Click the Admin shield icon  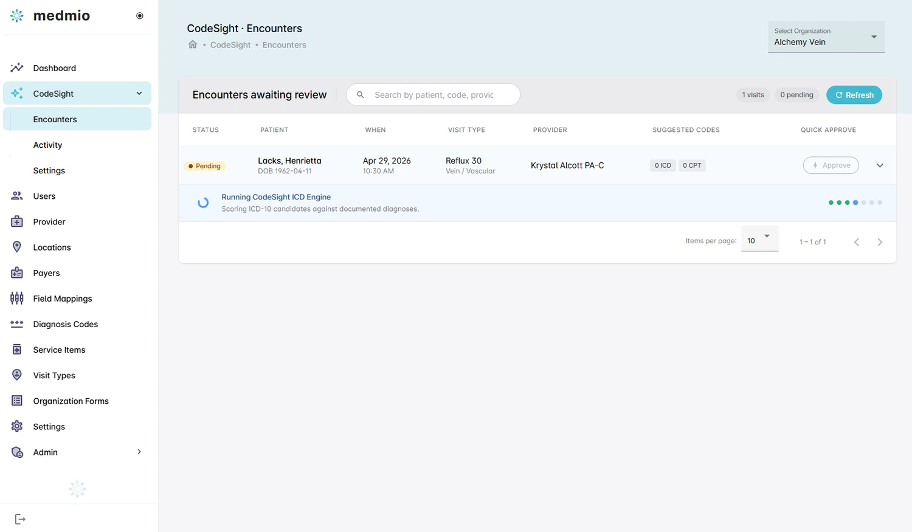(17, 452)
